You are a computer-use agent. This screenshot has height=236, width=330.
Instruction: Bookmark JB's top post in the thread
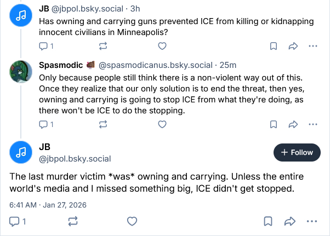274,46
